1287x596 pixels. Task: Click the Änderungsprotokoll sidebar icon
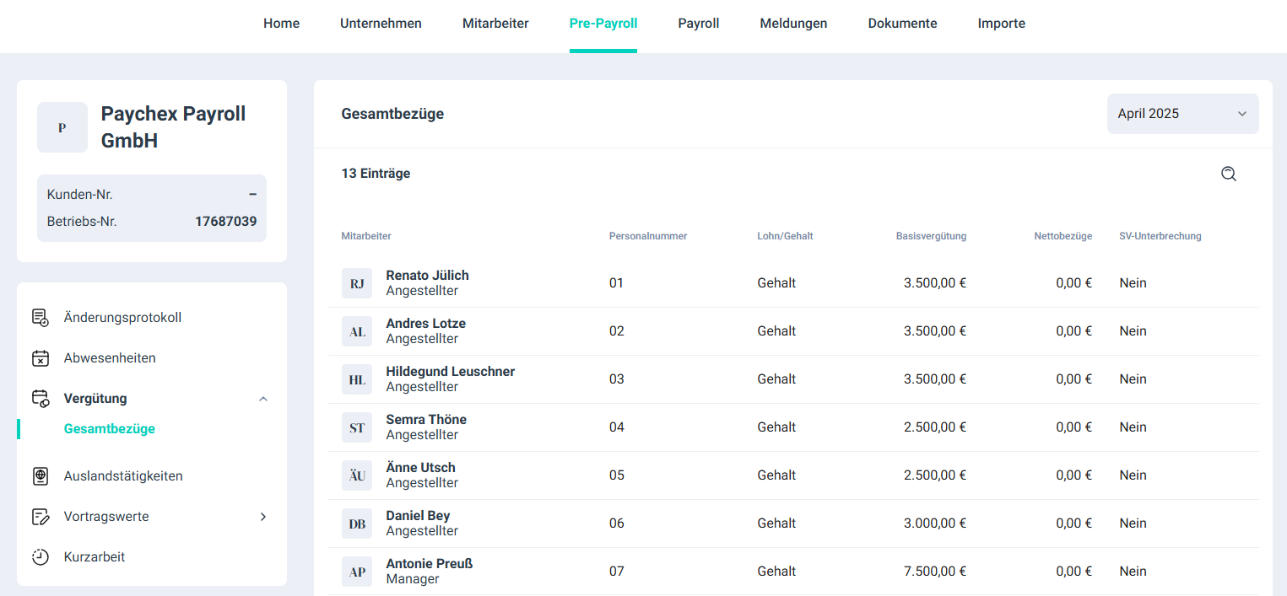(41, 318)
